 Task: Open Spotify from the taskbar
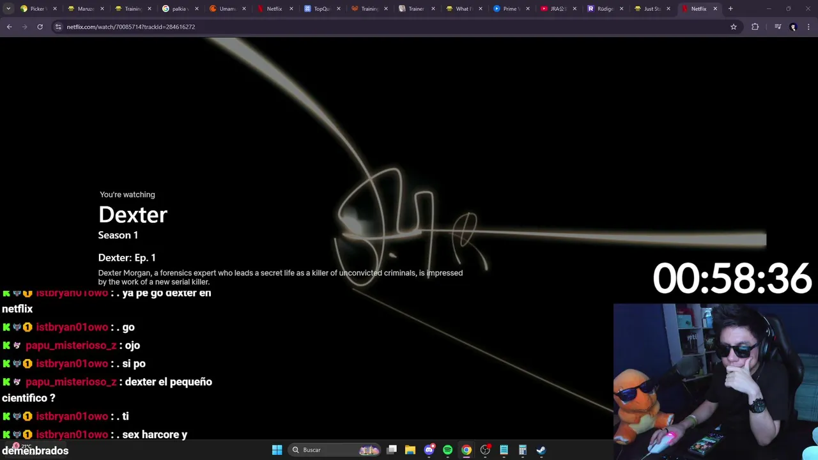[447, 450]
